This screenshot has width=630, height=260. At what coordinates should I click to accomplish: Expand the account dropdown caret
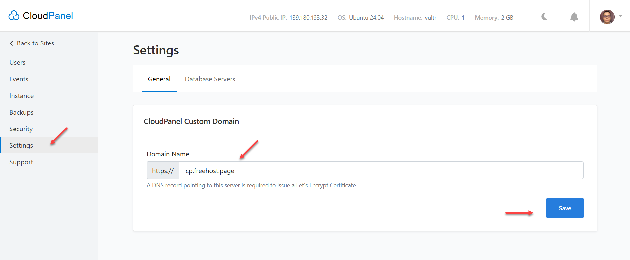[620, 16]
